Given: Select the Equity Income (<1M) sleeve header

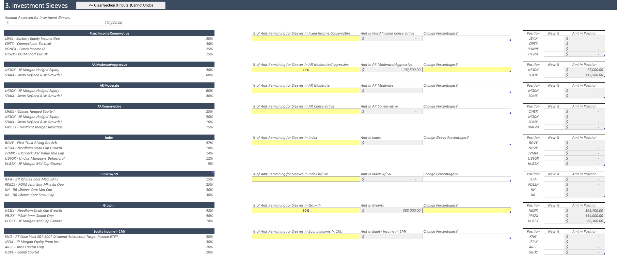Looking at the screenshot, I should click(109, 231).
